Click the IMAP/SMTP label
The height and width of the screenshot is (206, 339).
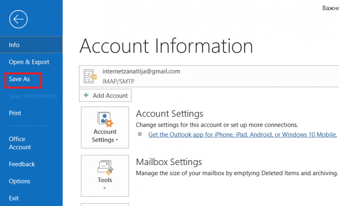(x=118, y=81)
